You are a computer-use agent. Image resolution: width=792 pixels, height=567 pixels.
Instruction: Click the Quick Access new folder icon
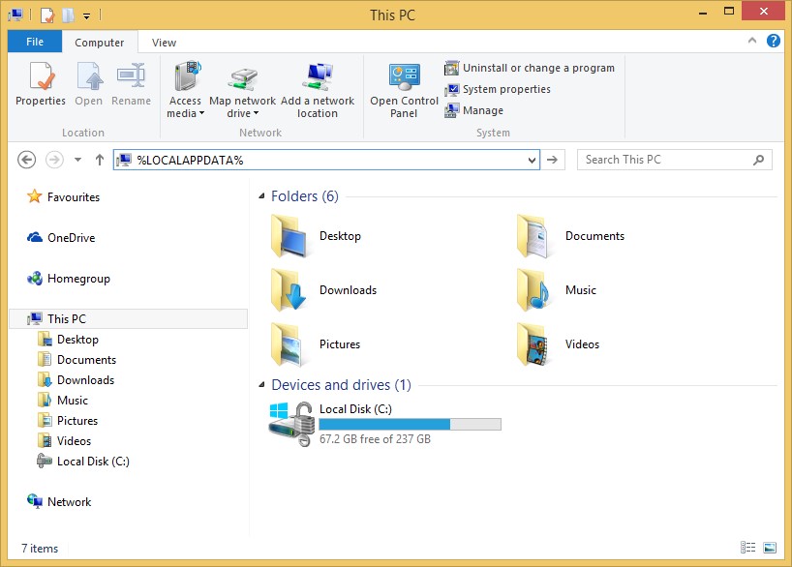[x=68, y=15]
